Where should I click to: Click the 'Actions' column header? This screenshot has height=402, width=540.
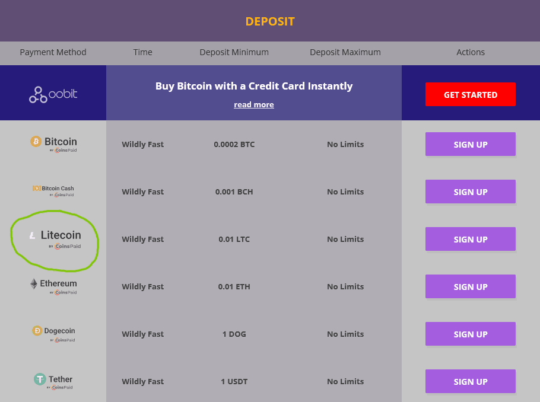coord(471,52)
